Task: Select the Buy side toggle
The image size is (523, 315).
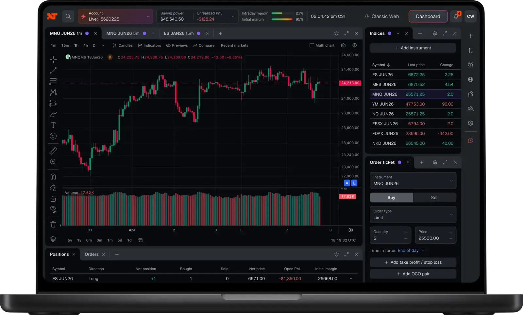Action: pos(391,198)
